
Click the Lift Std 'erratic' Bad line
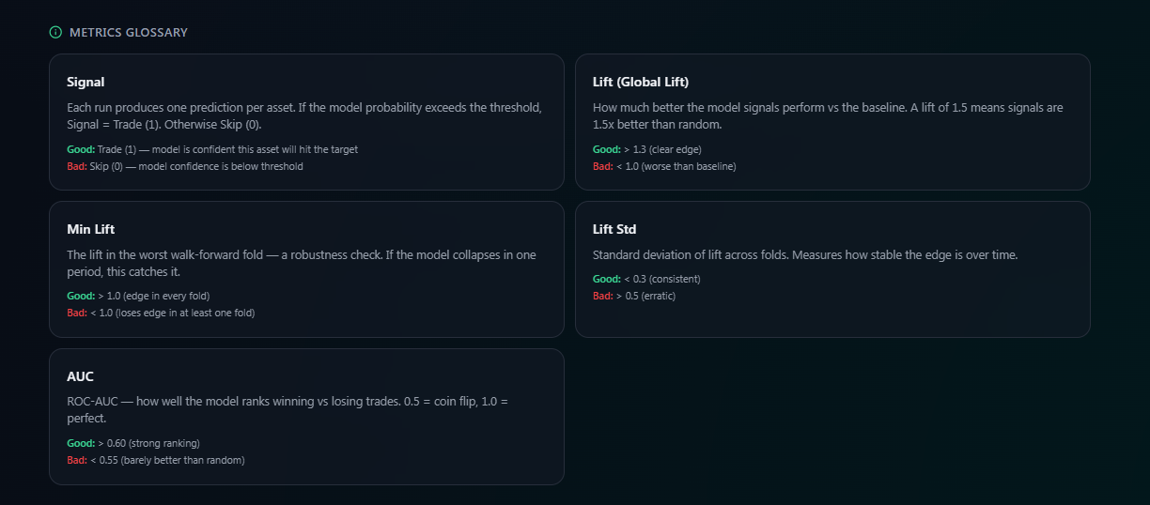pyautogui.click(x=634, y=296)
